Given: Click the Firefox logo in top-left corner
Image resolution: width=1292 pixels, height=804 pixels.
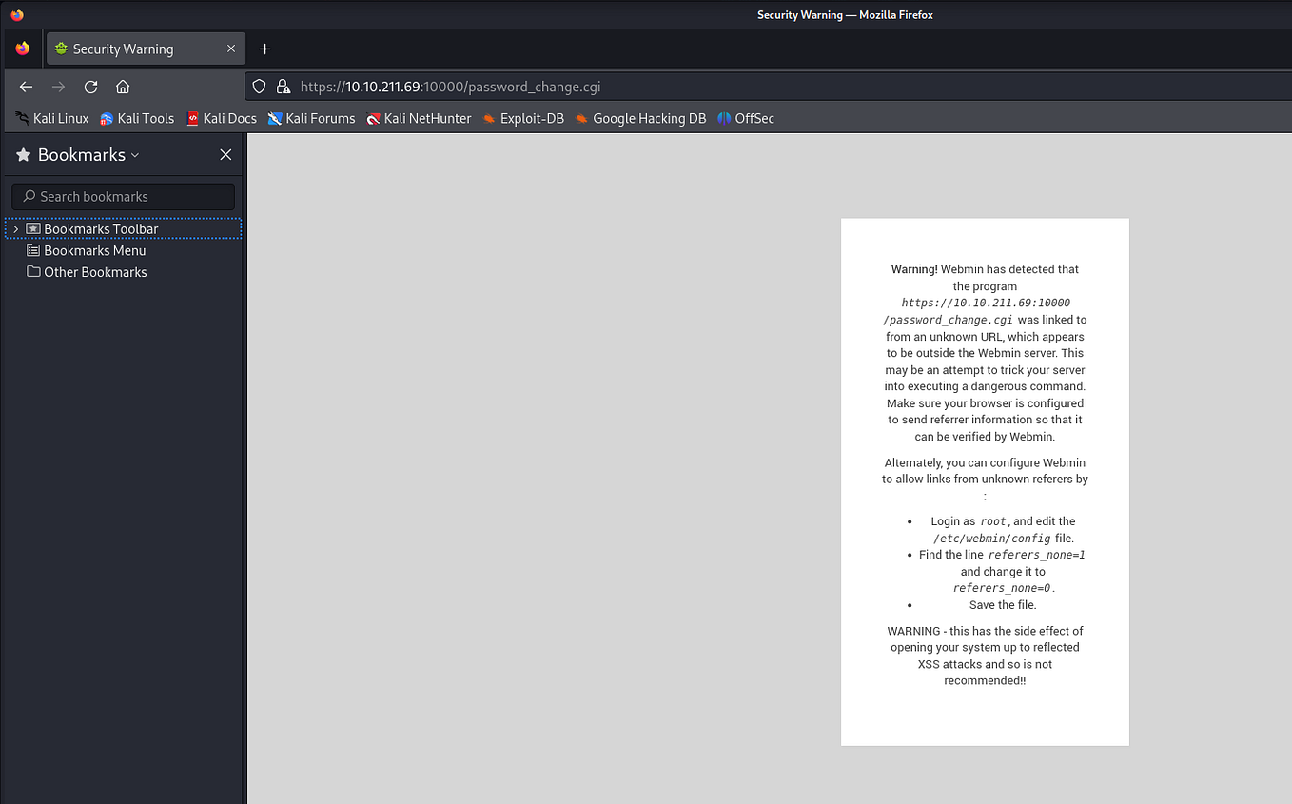Looking at the screenshot, I should (x=16, y=14).
